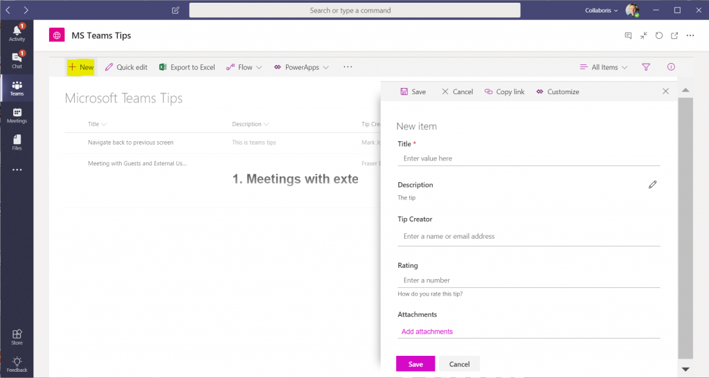
Task: Click the MS Teams Tips globe icon
Action: [x=57, y=35]
